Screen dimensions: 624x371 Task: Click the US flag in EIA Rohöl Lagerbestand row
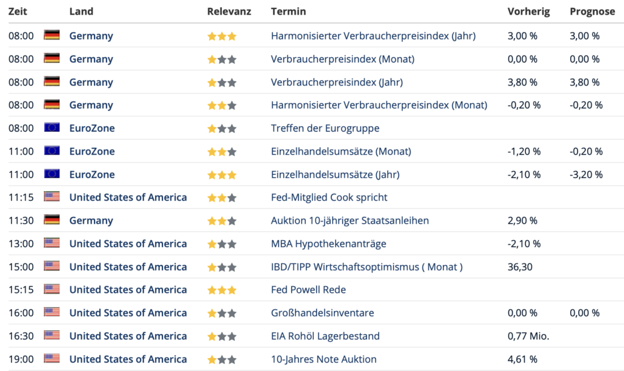pos(51,335)
